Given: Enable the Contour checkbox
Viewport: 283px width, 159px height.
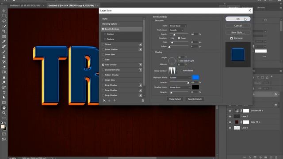Looking at the screenshot, I should click(105, 34).
